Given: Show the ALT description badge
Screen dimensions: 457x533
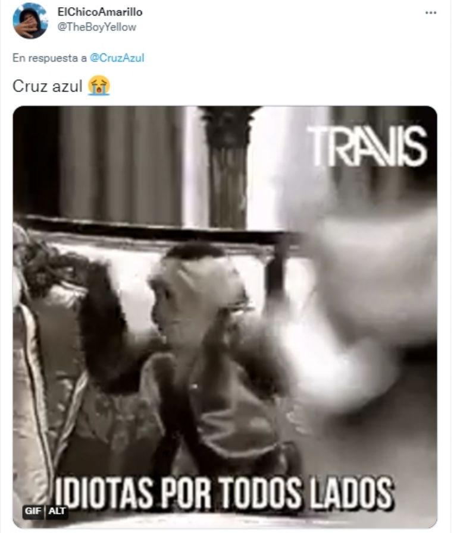Looking at the screenshot, I should coord(57,511).
